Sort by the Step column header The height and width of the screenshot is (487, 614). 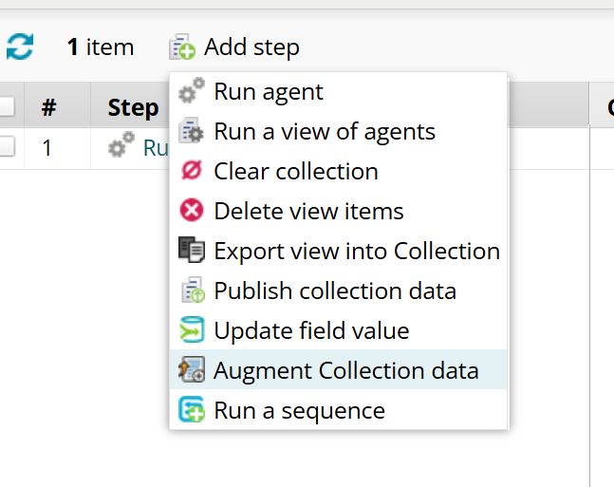pos(133,107)
